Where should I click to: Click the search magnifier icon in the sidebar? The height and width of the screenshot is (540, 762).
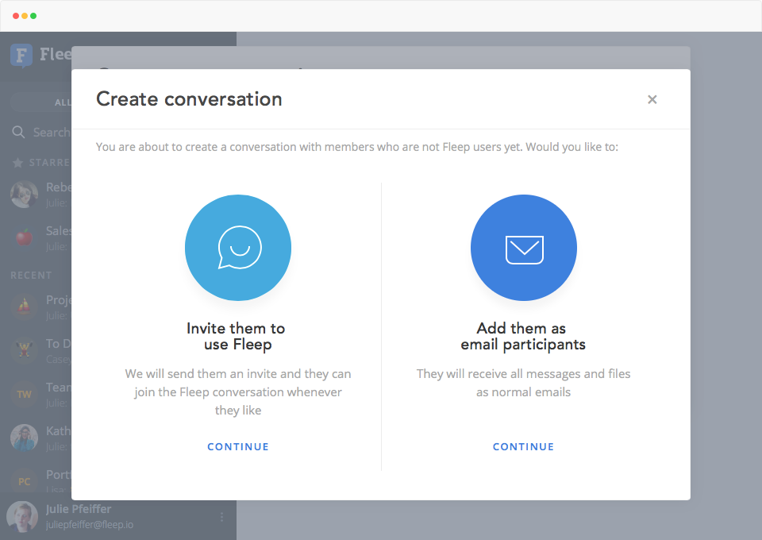pos(18,132)
